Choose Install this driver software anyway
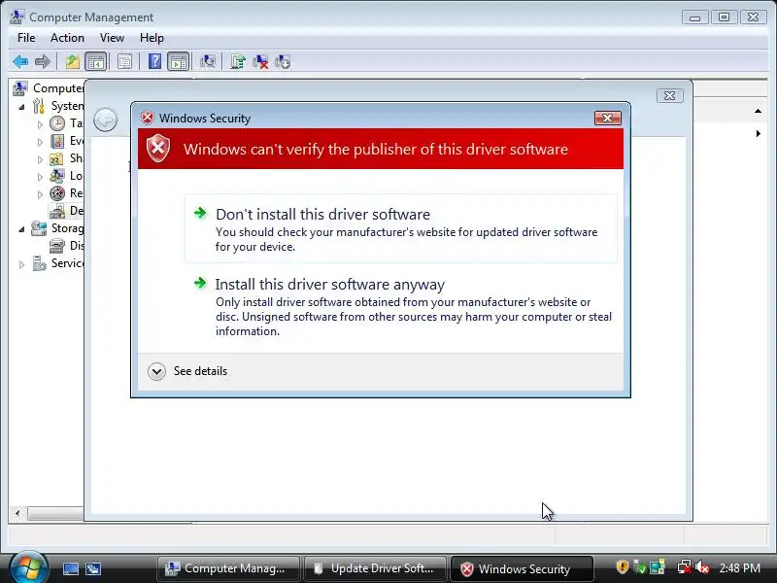The image size is (777, 583). (401, 307)
